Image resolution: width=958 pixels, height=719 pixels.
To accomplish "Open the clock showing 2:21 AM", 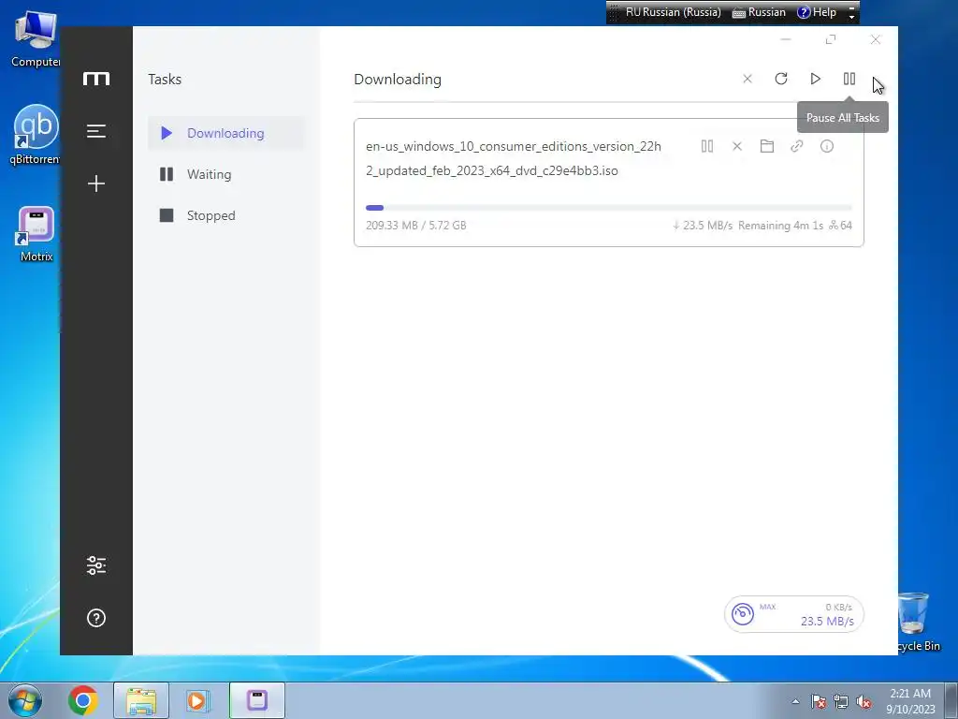I will (x=910, y=700).
